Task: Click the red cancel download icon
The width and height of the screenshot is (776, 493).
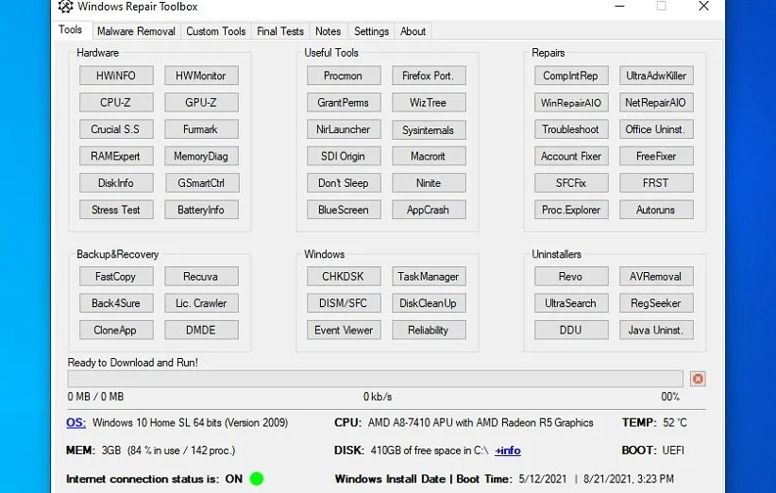Action: click(x=698, y=379)
